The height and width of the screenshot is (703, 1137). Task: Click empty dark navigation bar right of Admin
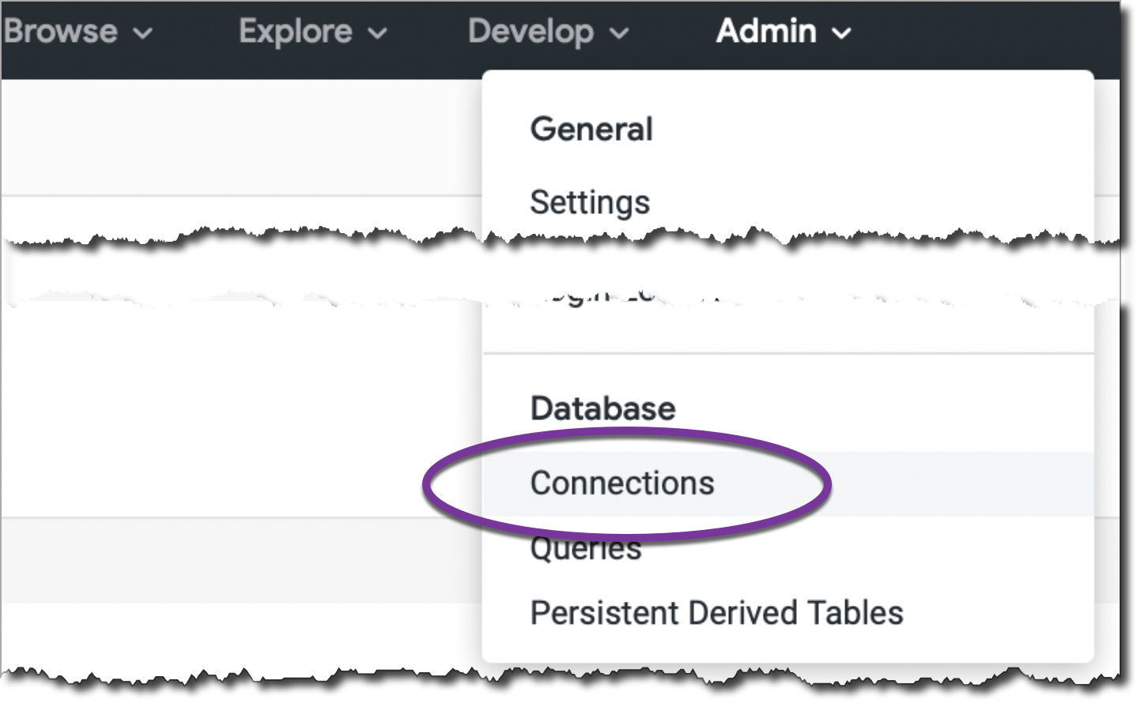point(988,36)
